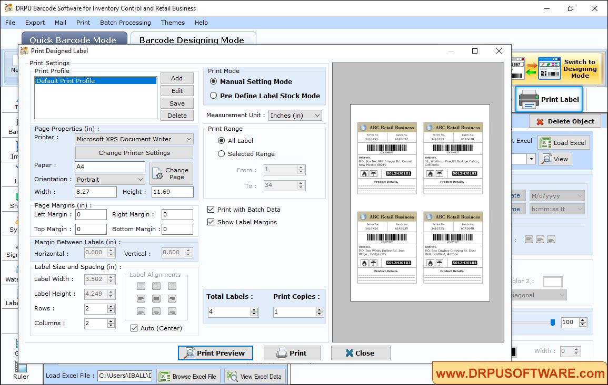Select Default Print Profile list entry
608x385 pixels.
[x=96, y=81]
